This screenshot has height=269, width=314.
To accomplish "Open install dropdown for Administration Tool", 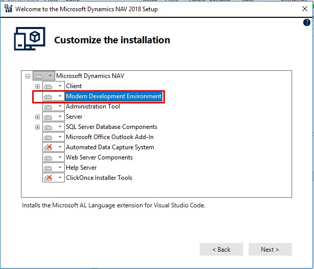I will click(x=54, y=106).
